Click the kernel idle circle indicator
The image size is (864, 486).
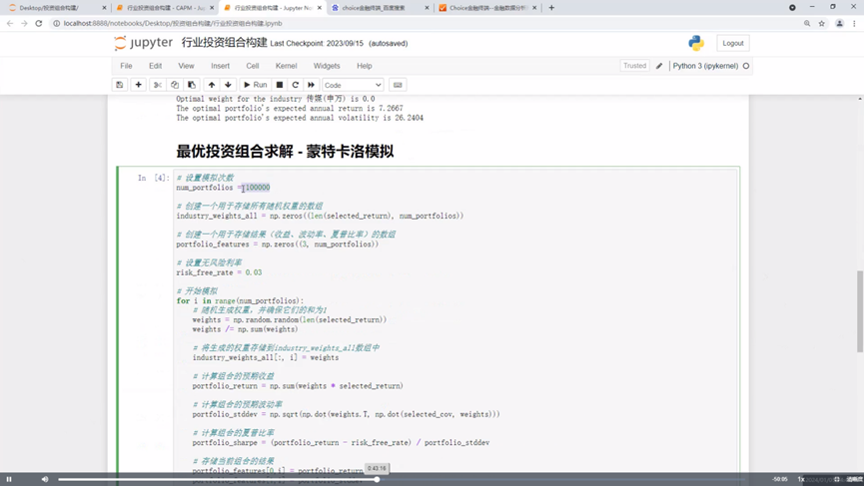tap(746, 66)
